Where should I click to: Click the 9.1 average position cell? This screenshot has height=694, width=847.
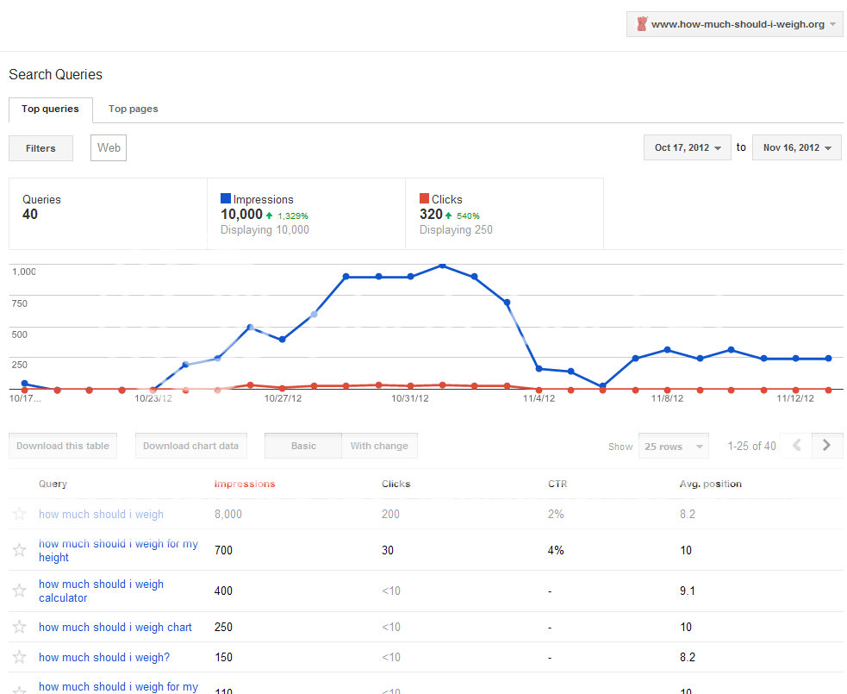pos(687,591)
